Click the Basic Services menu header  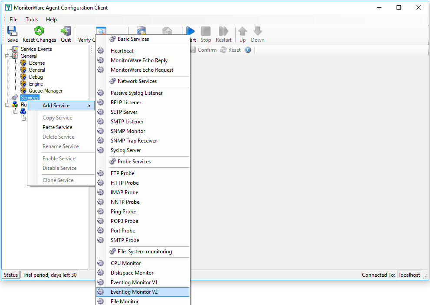[x=133, y=39]
